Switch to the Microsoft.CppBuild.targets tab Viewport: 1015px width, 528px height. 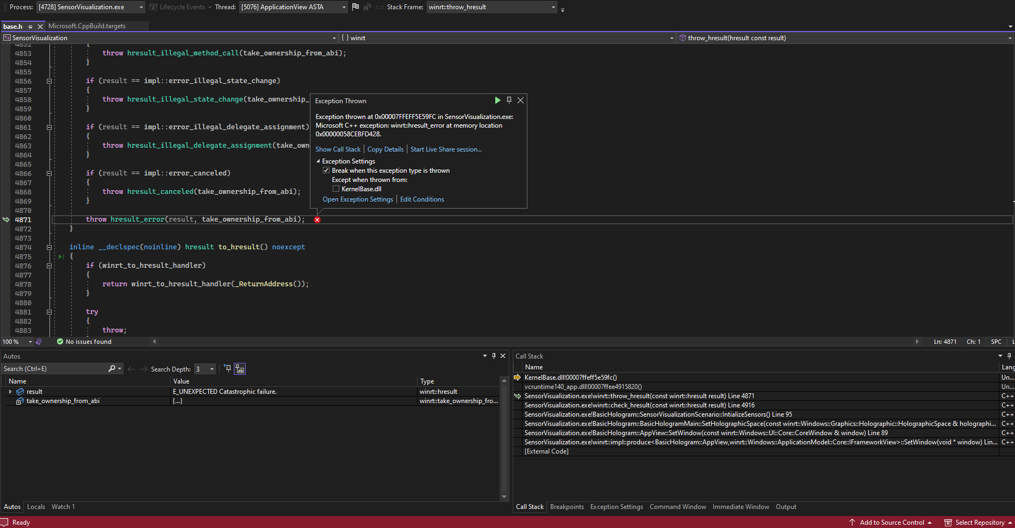point(87,26)
